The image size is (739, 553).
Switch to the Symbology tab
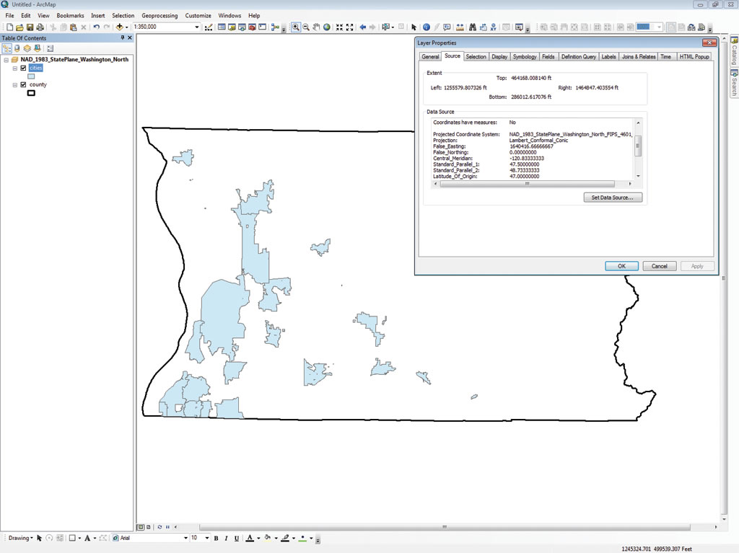525,56
